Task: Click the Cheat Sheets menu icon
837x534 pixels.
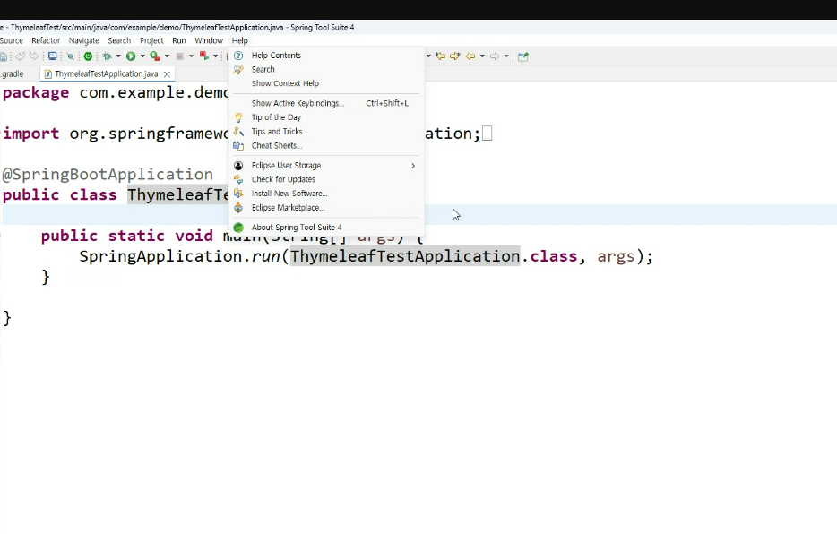Action: pyautogui.click(x=238, y=146)
